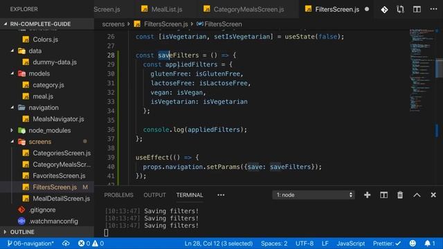Open notifications bell icon
The width and height of the screenshot is (443, 249).
[x=429, y=243]
